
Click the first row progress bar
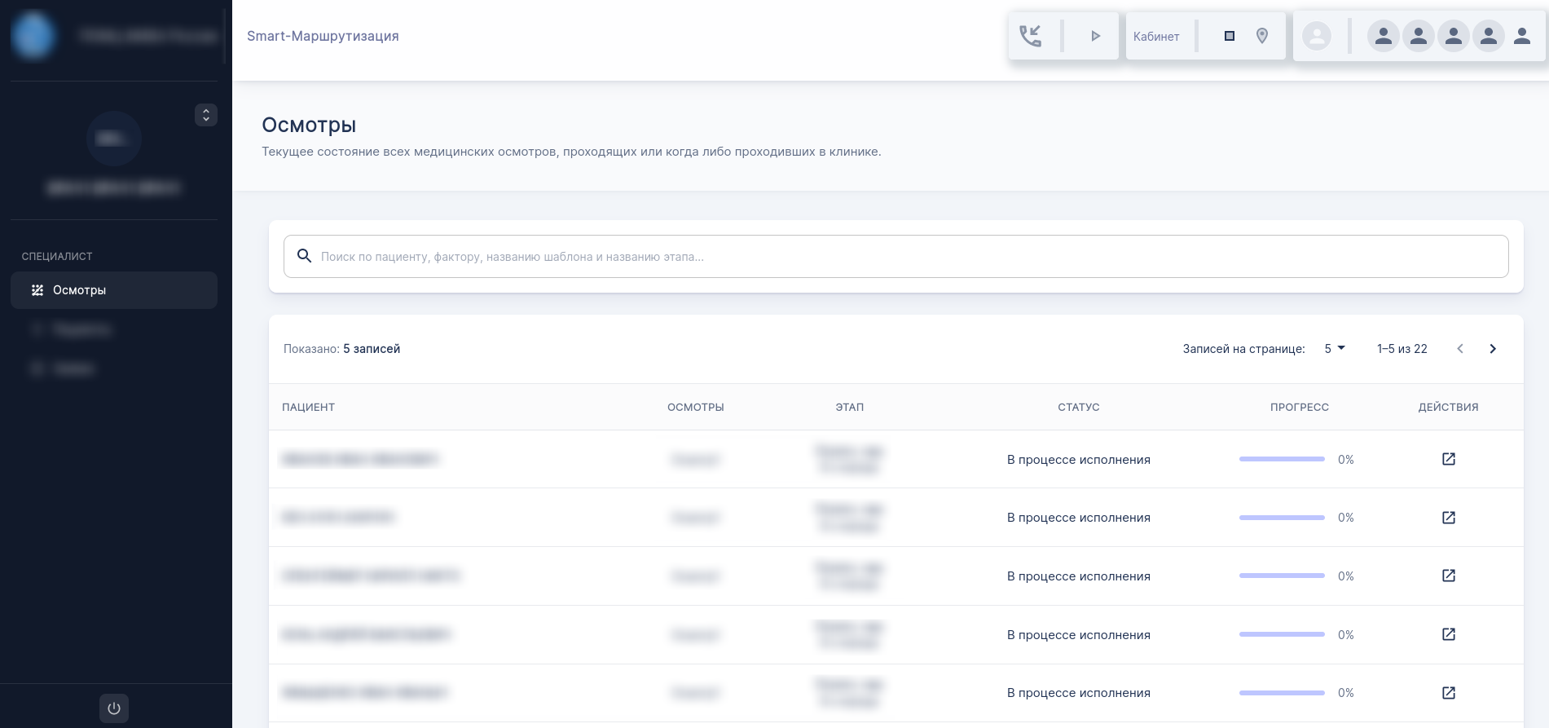pyautogui.click(x=1282, y=459)
